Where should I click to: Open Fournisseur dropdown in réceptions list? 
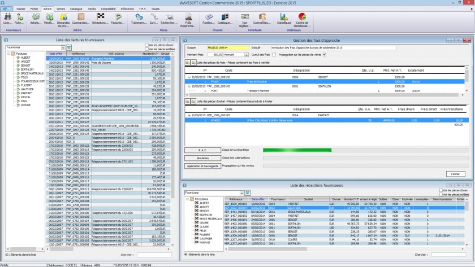[242, 192]
